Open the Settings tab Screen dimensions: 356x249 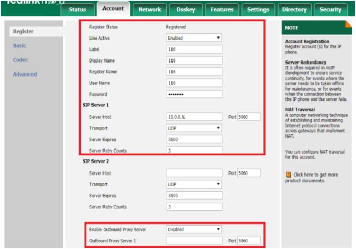[x=258, y=10]
